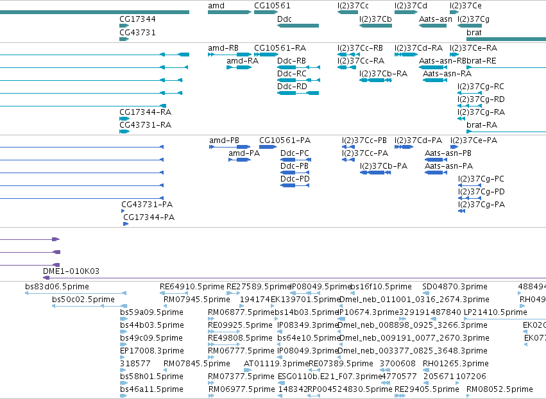
Task: Select the amd-PA protein label
Action: tap(244, 153)
